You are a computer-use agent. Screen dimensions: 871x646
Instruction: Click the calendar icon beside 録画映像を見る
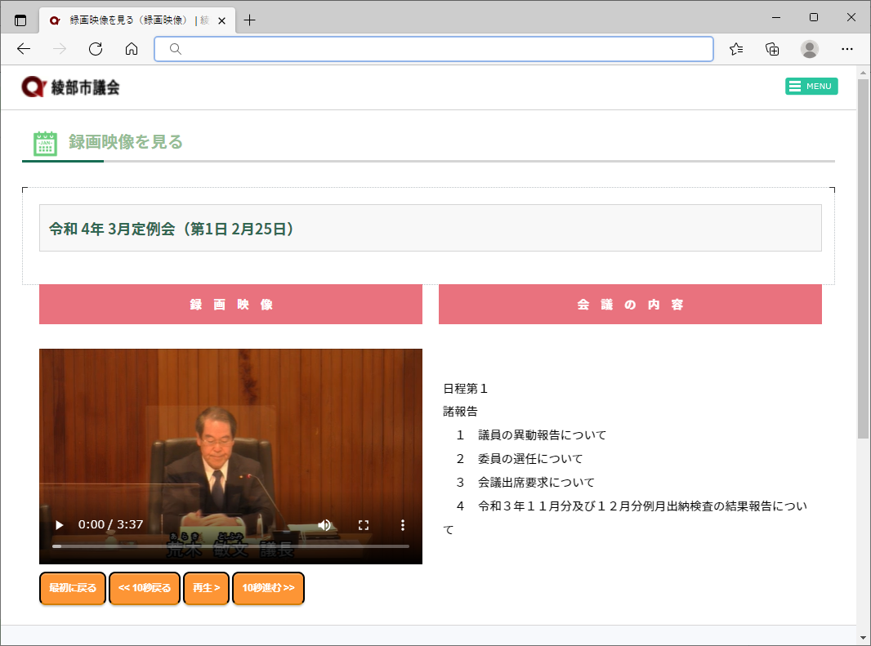click(x=45, y=143)
